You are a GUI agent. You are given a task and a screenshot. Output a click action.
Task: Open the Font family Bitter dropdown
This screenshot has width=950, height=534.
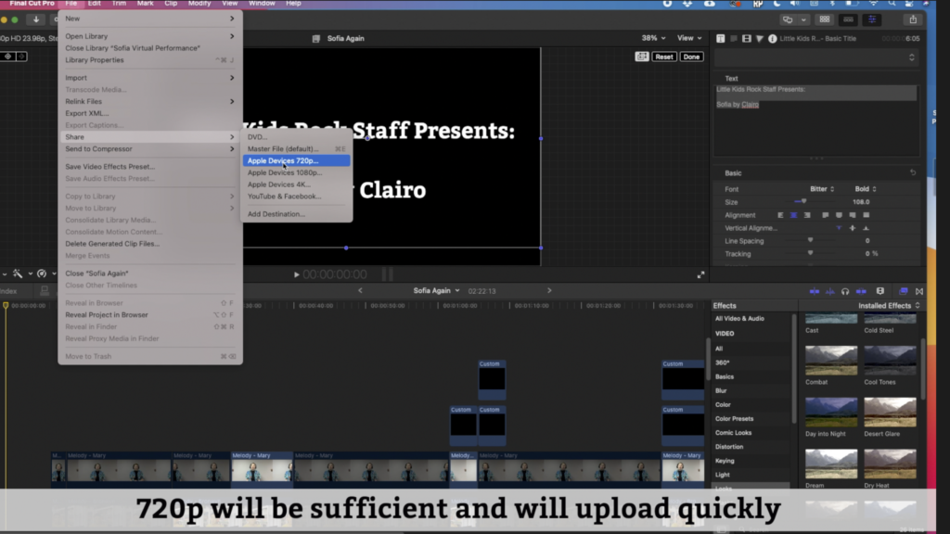(x=822, y=189)
